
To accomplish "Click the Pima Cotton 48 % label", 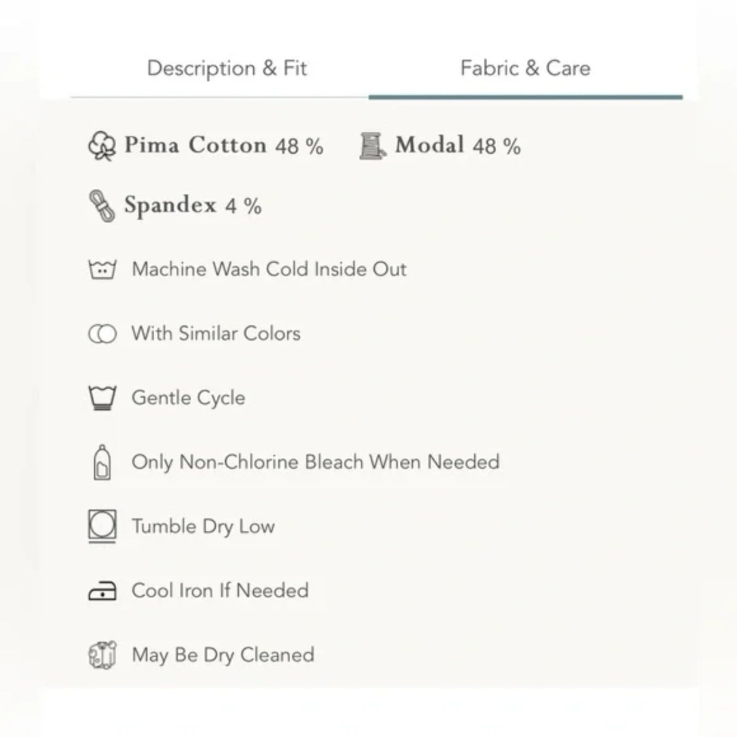I will click(x=224, y=145).
